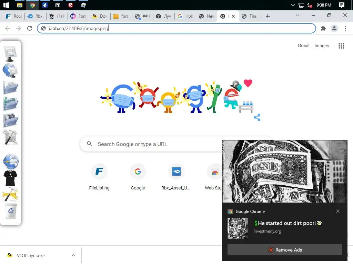Image resolution: width=353 pixels, height=265 pixels.
Task: Switch to the Луч tab
Action: coord(164,16)
